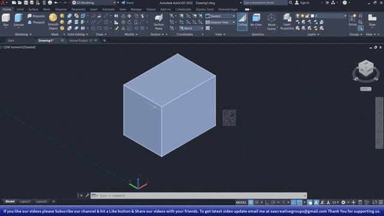
Task: Expand the Solid Editing panel
Action: click(x=77, y=35)
